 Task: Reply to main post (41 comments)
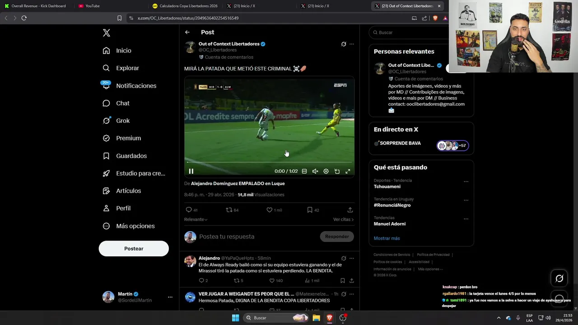pos(192,210)
